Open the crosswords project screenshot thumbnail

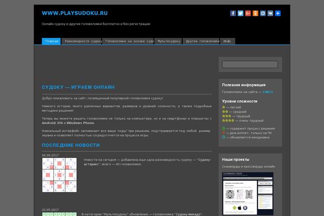(248, 194)
